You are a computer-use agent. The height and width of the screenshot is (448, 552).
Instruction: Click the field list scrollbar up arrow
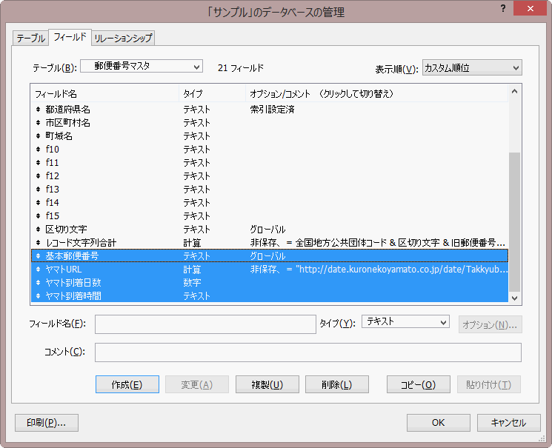[514, 91]
